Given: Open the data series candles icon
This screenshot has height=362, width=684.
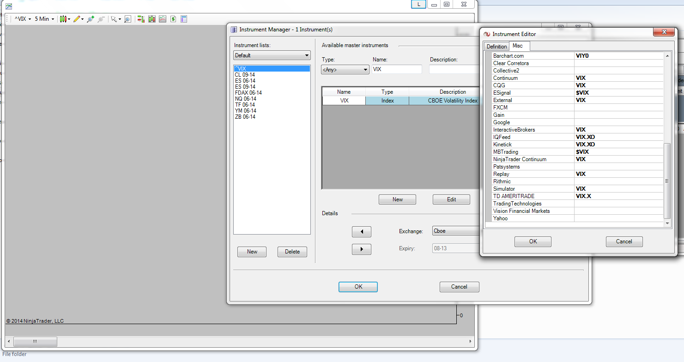Looking at the screenshot, I should click(151, 19).
